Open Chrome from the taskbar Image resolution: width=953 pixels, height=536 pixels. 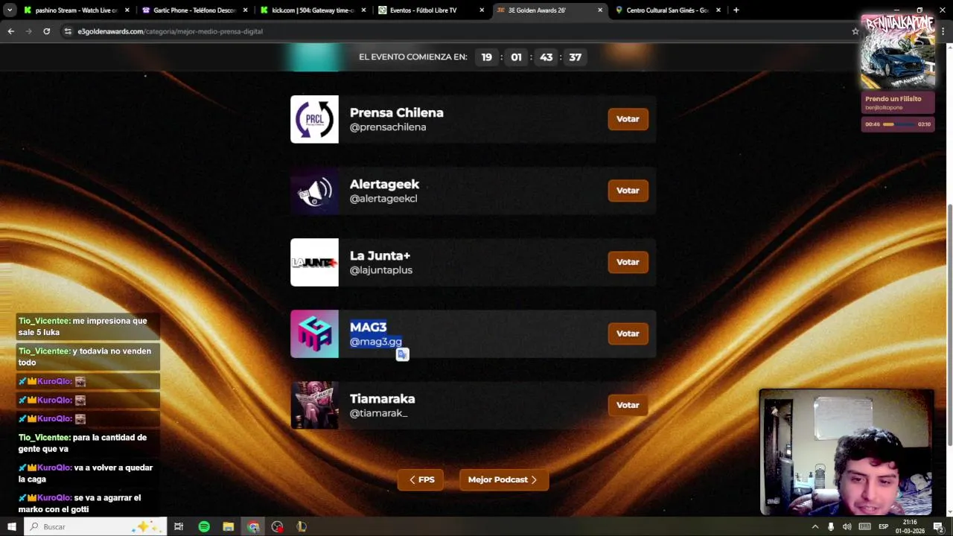click(x=253, y=526)
